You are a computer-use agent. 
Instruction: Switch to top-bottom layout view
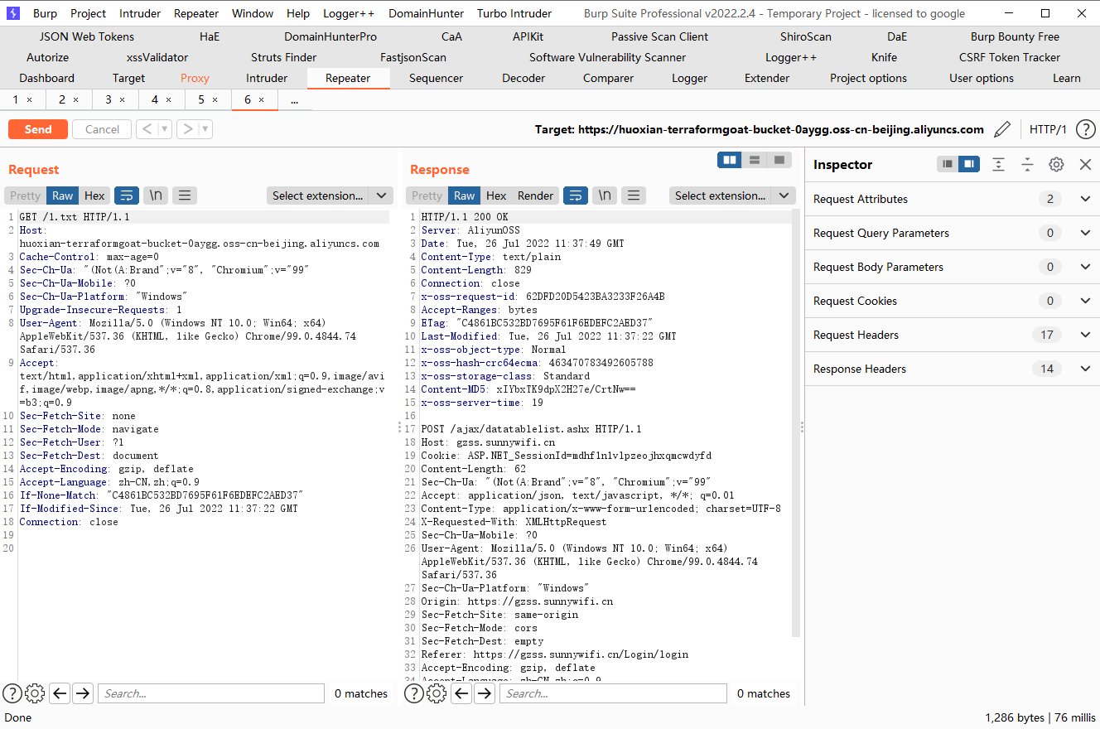(x=755, y=160)
